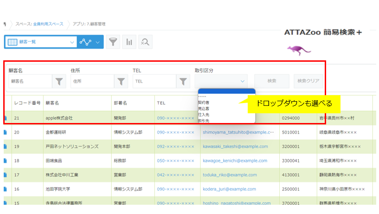
Task: Click the 全員利用スペース breadcrumb link
Action: [x=48, y=24]
